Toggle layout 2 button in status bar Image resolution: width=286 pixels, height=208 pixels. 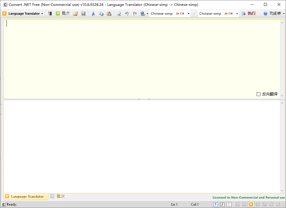tap(222, 204)
